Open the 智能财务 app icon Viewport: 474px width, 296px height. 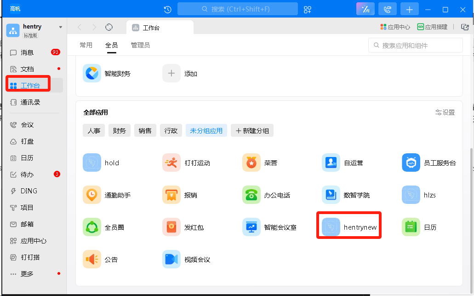tap(91, 73)
